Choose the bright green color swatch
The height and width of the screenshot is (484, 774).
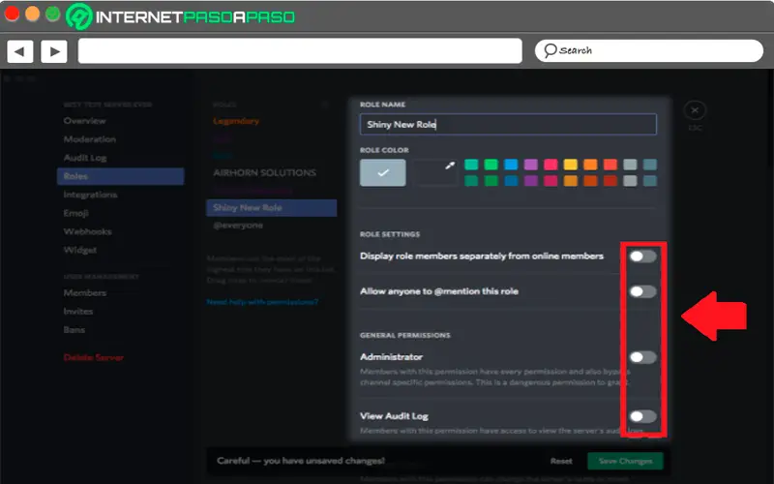coord(491,165)
